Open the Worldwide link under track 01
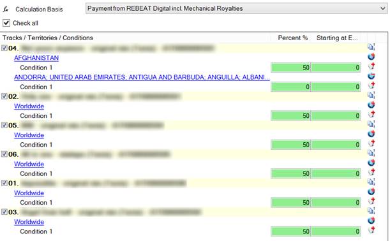 [x=29, y=193]
